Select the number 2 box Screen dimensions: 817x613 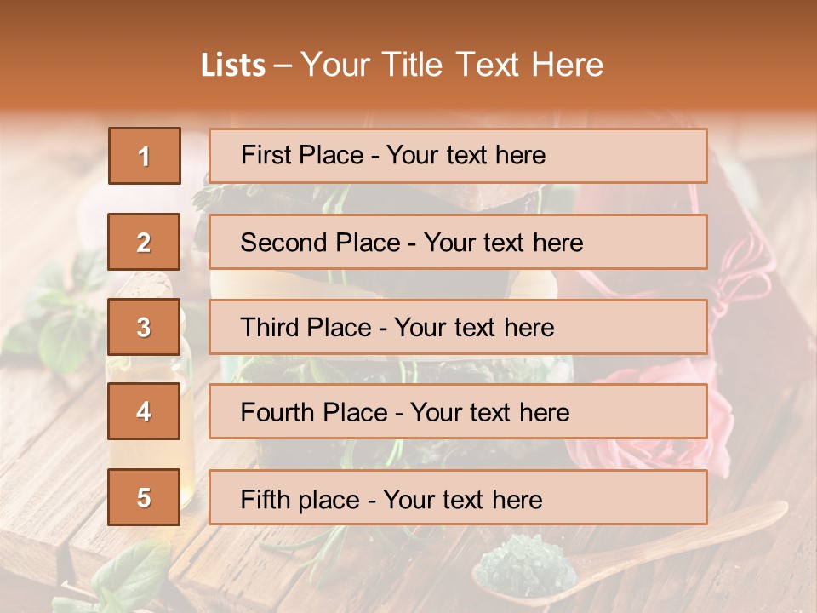(144, 241)
